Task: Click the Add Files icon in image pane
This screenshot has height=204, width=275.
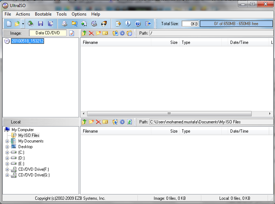Action: [115, 33]
